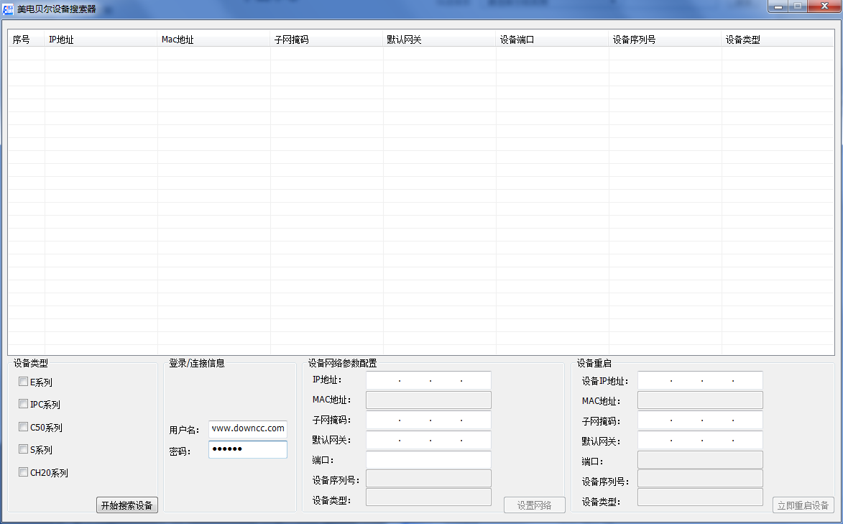This screenshot has width=843, height=524.
Task: Click 子网掩码 field in 设备网络参数配置
Action: (428, 420)
